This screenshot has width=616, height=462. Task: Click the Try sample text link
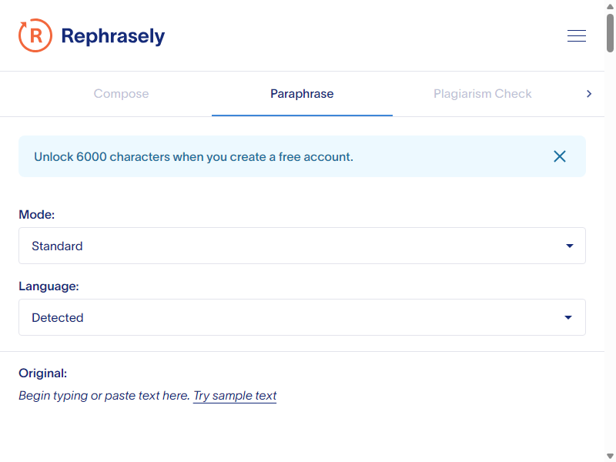235,396
